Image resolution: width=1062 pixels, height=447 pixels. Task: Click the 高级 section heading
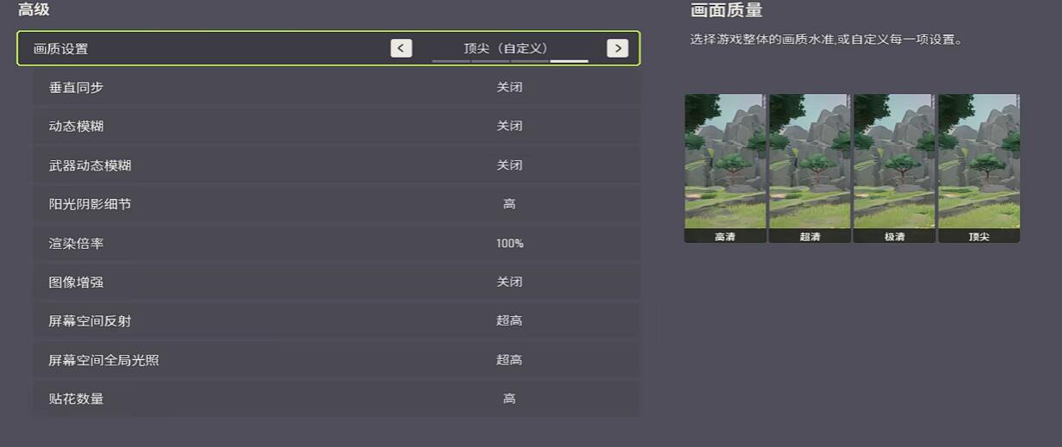(34, 10)
